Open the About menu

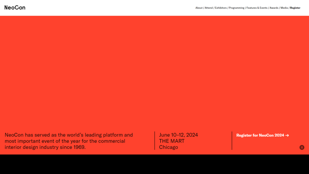coord(199,8)
